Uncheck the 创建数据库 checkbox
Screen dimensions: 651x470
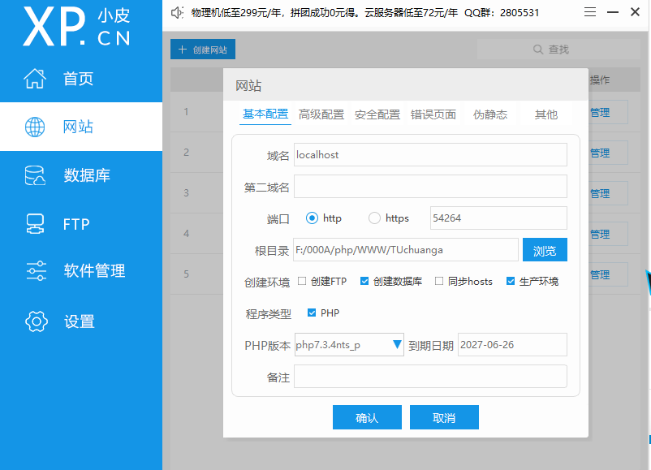coord(364,282)
